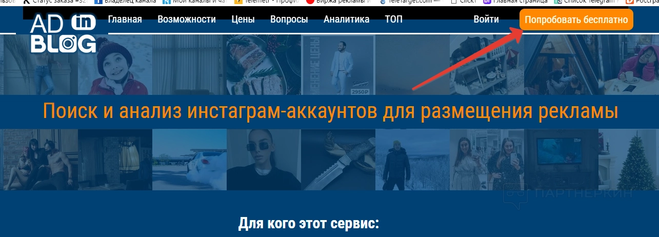
Task: Click the orange Попробовать бесплатно button
Action: click(x=576, y=20)
